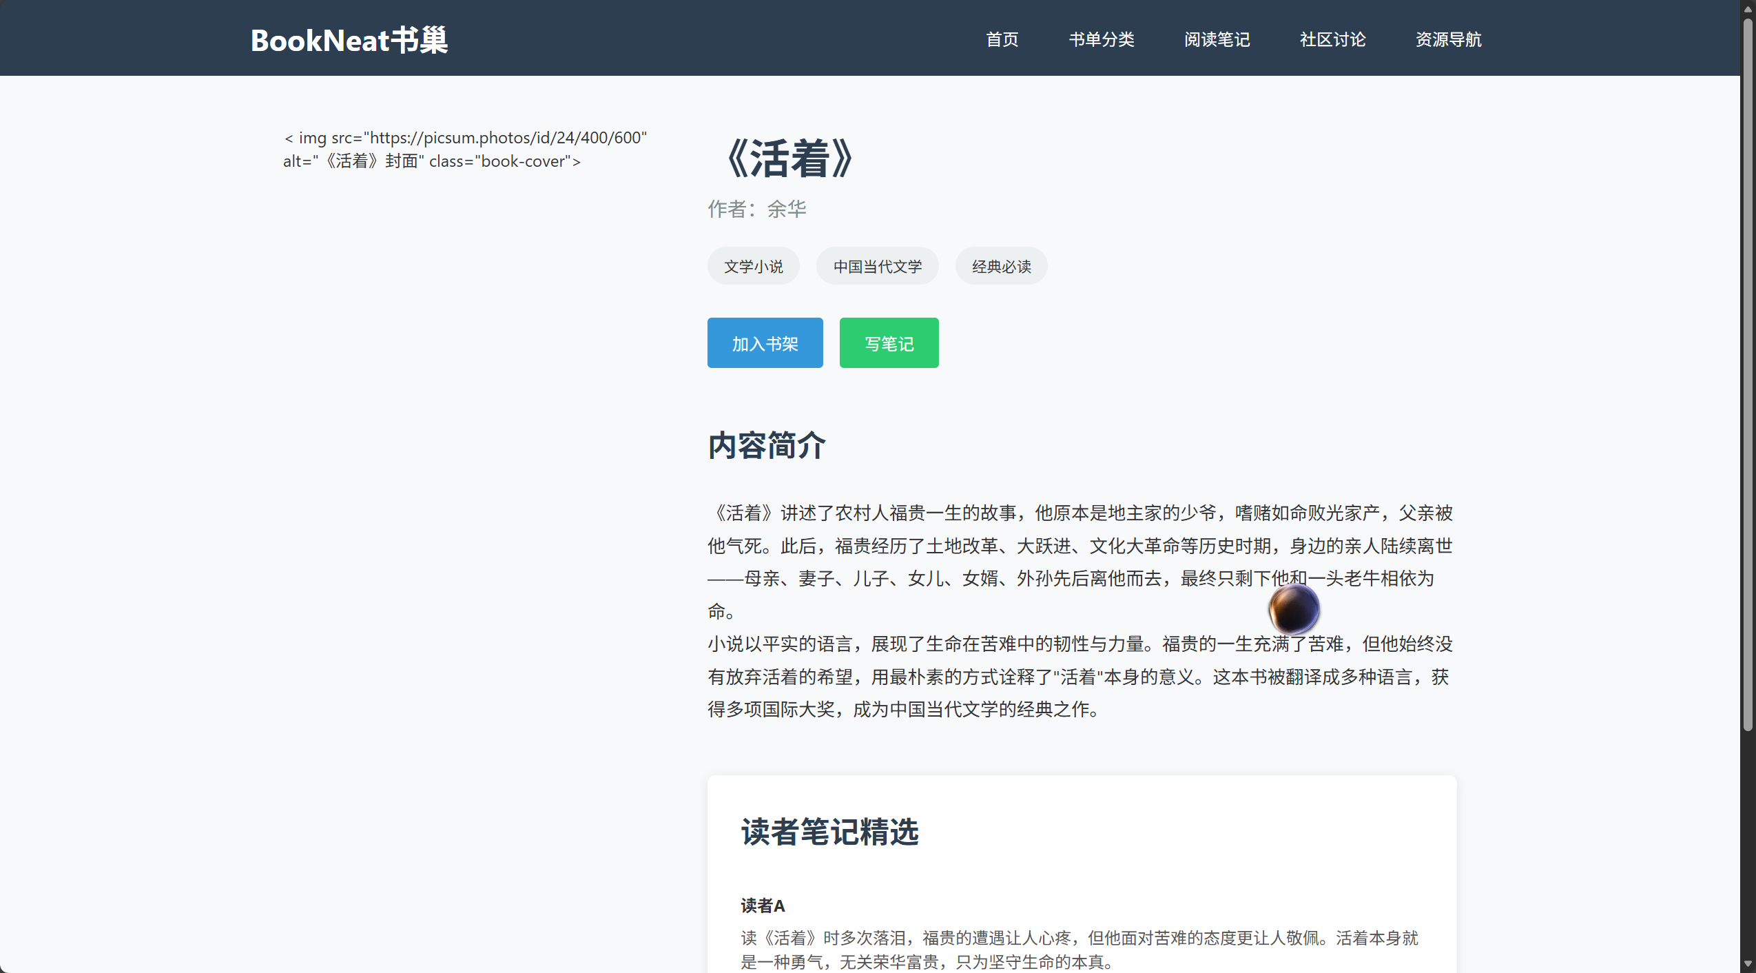Select 社区讨论 from the top menu
1756x973 pixels.
tap(1332, 40)
